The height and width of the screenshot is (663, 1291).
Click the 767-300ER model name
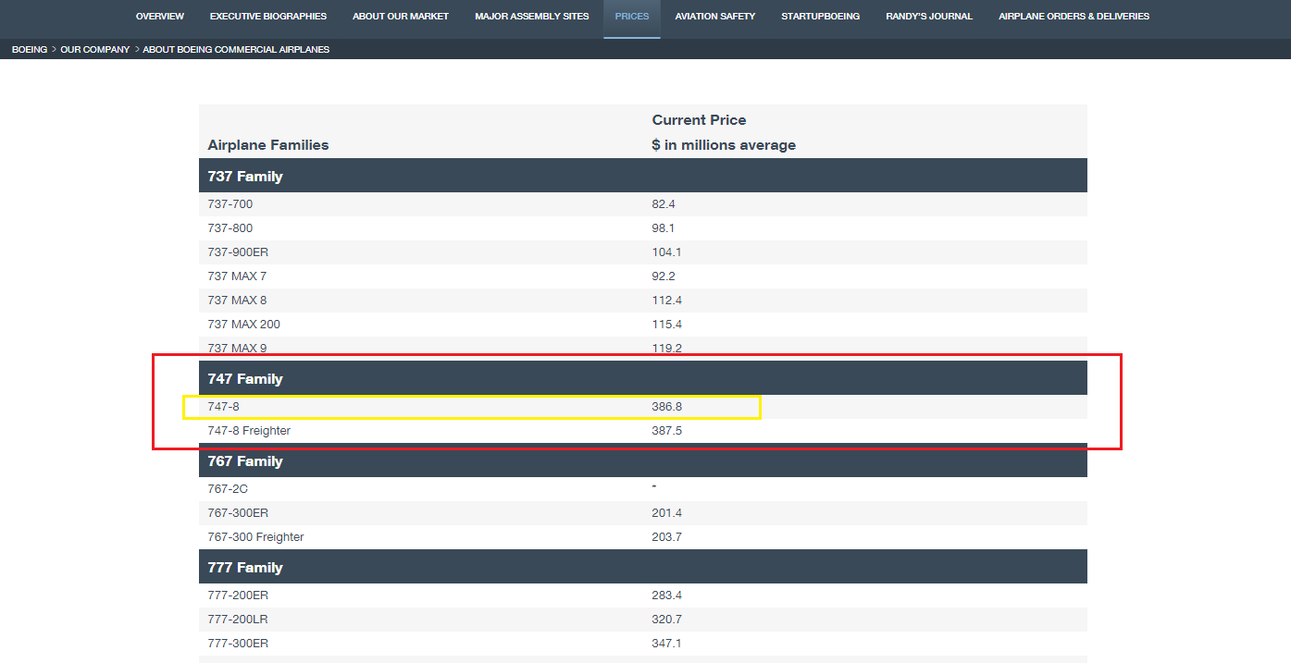pos(239,513)
